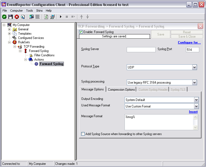Click Message Format scrollbar down arrow
The image size is (206, 167).
pyautogui.click(x=195, y=127)
